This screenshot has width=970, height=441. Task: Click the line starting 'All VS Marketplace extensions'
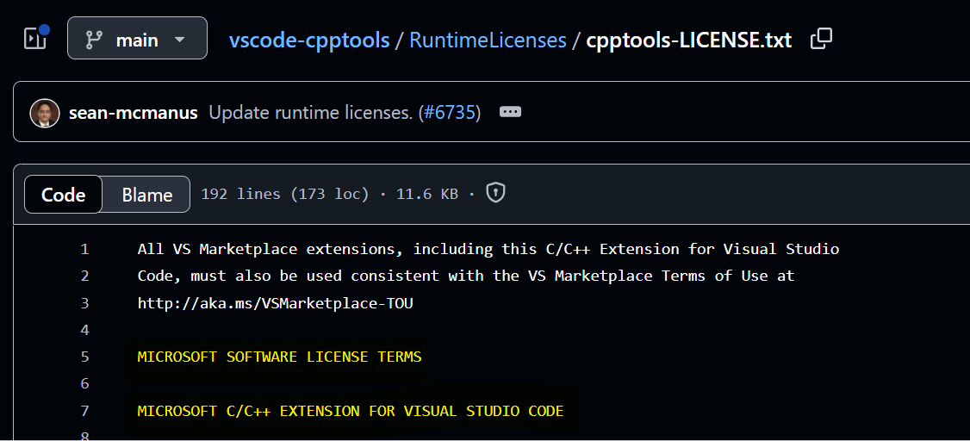(488, 250)
